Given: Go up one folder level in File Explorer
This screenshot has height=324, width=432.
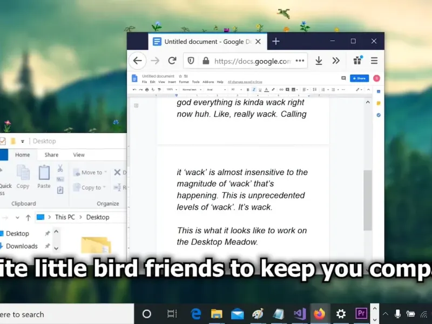Looking at the screenshot, I should point(28,218).
